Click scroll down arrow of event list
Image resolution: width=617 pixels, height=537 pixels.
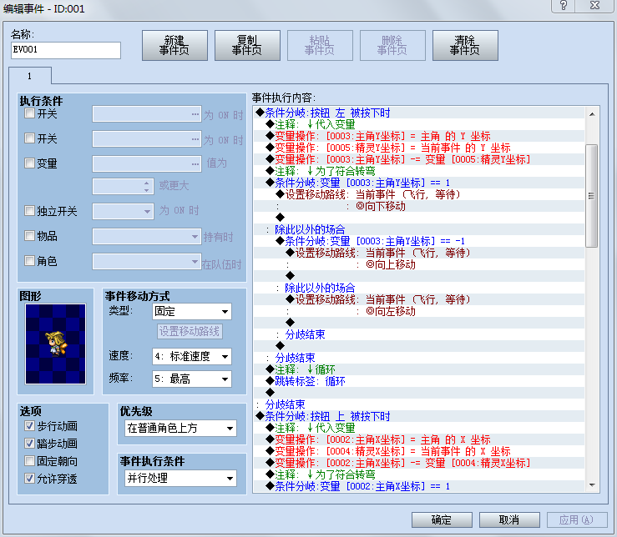pos(592,485)
